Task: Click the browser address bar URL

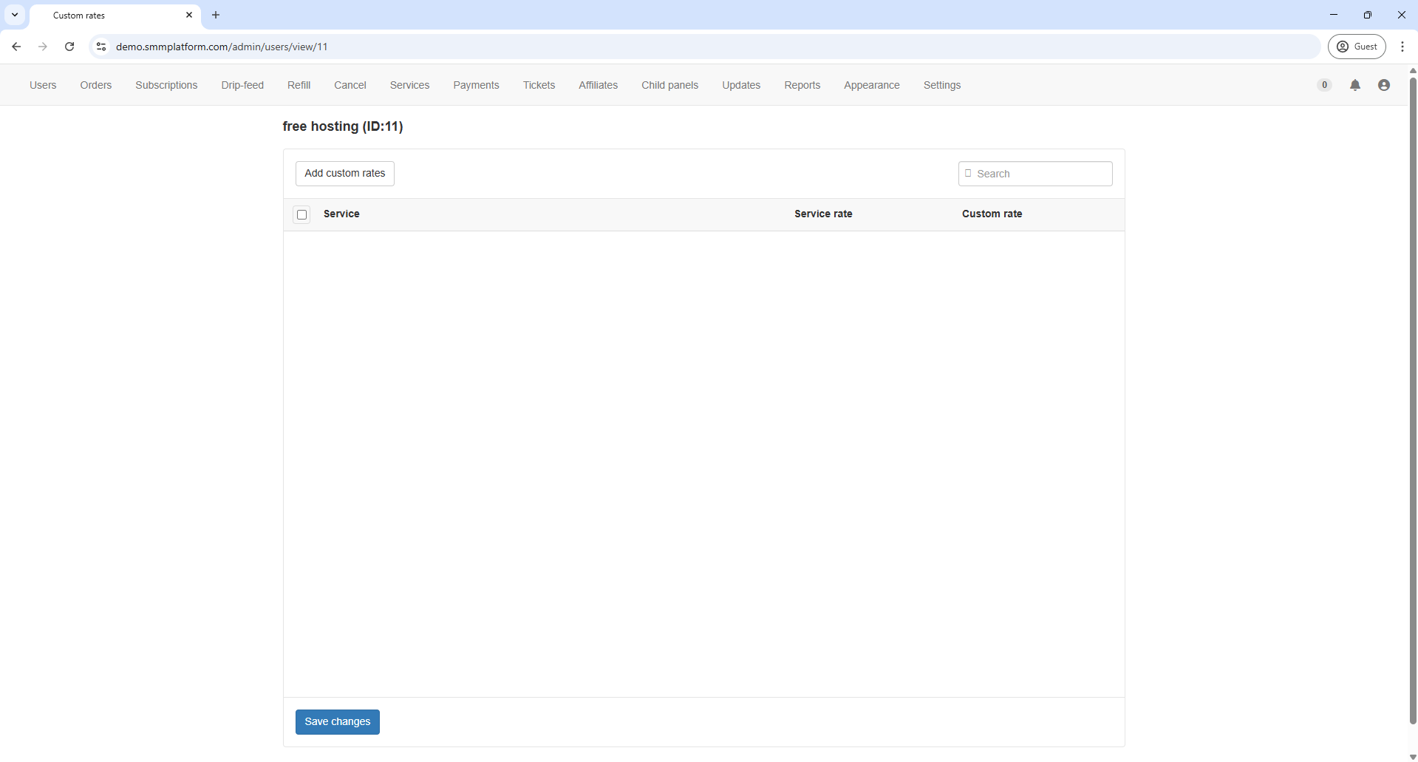Action: (222, 47)
